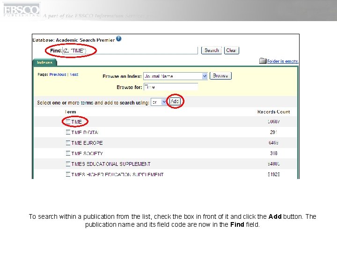The image size is (337, 253).
Task: Click the Browse button
Action: tap(220, 76)
